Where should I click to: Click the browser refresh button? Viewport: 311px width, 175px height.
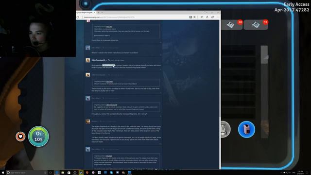pos(78,17)
